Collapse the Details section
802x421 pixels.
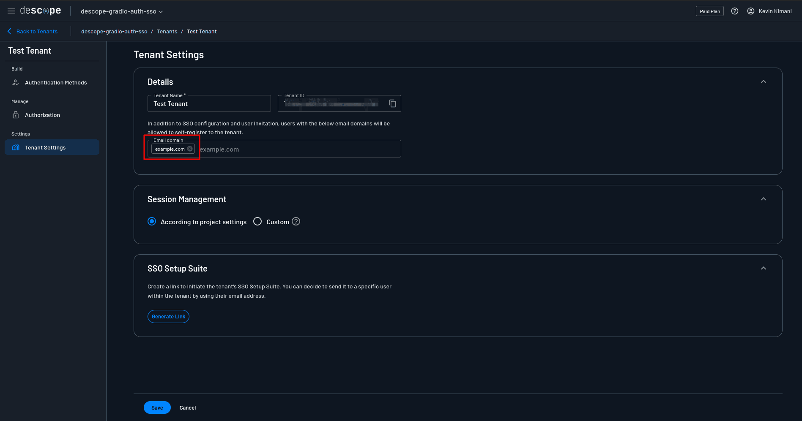(763, 81)
